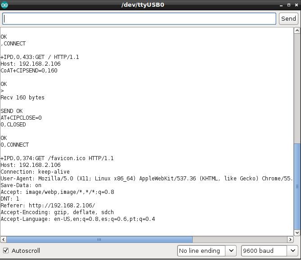The width and height of the screenshot is (301, 260).
Task: Click the Send button
Action: tap(288, 18)
